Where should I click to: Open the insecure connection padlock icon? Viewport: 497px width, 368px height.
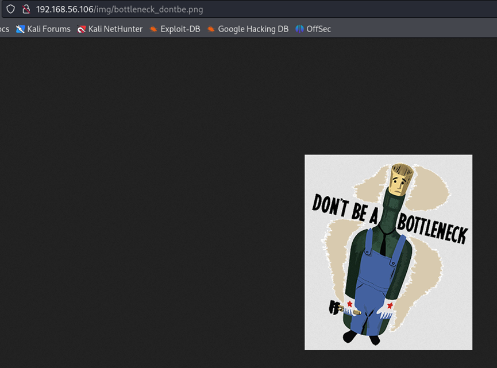click(x=26, y=9)
